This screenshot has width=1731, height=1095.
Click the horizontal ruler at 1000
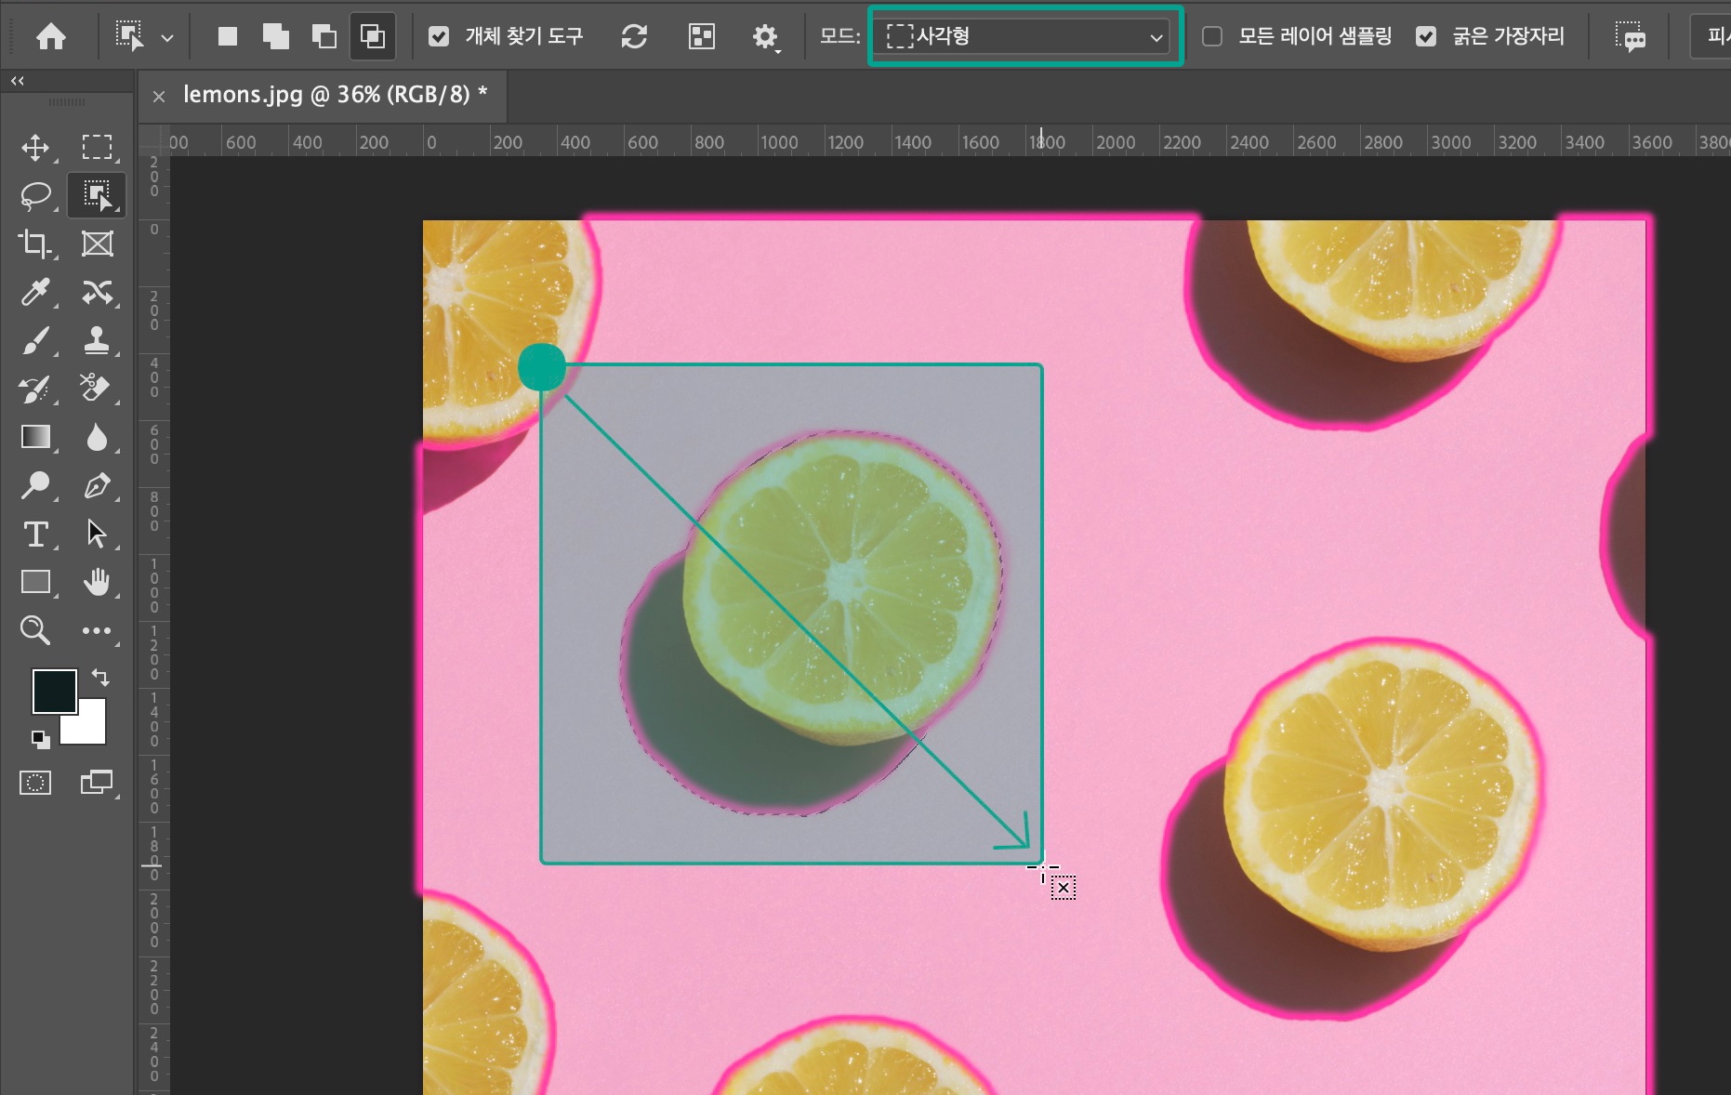779,142
